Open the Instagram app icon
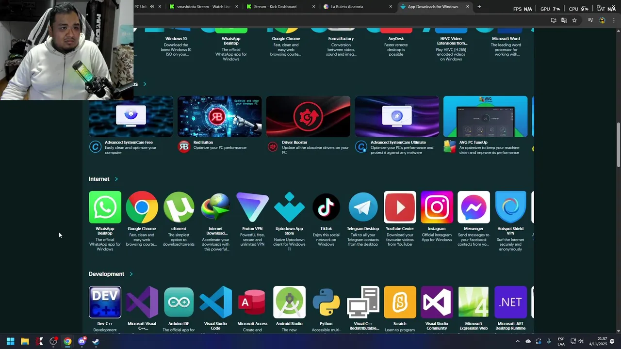 tap(437, 207)
